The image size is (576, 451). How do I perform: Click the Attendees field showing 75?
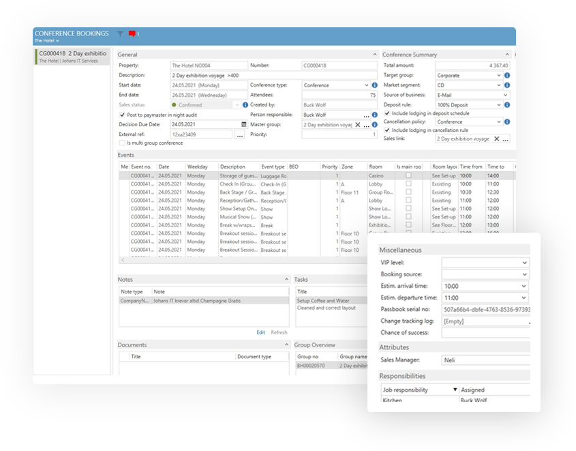click(x=339, y=95)
